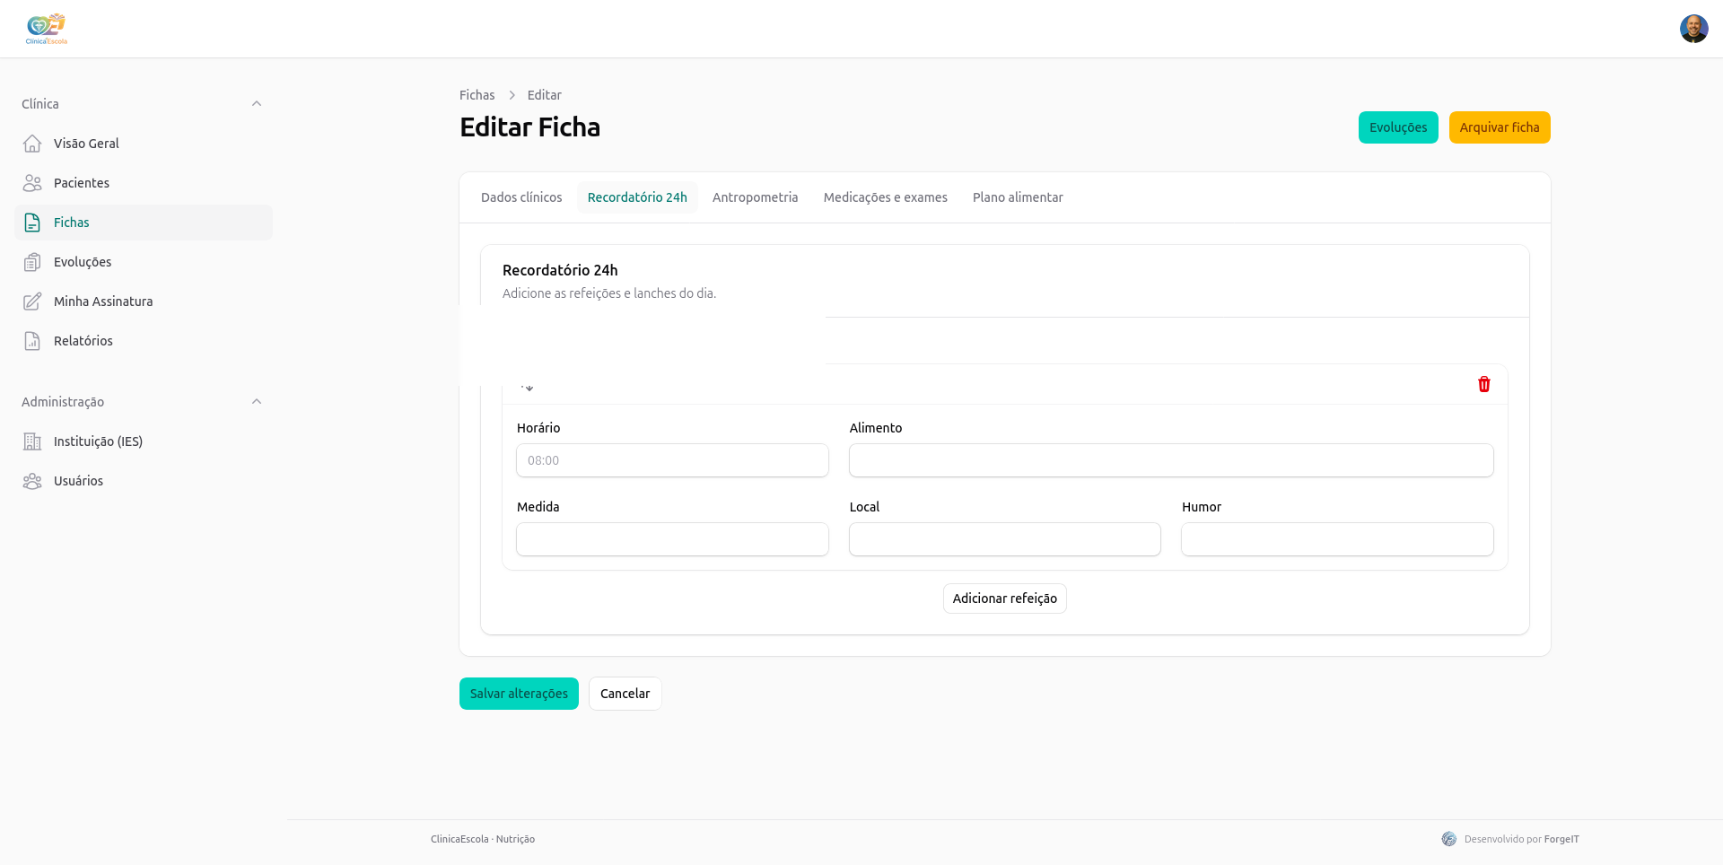Click the ClinicaEscola logo
1723x865 pixels.
(47, 29)
